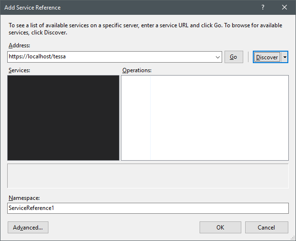Click the Discover button
This screenshot has width=296, height=241.
click(267, 57)
